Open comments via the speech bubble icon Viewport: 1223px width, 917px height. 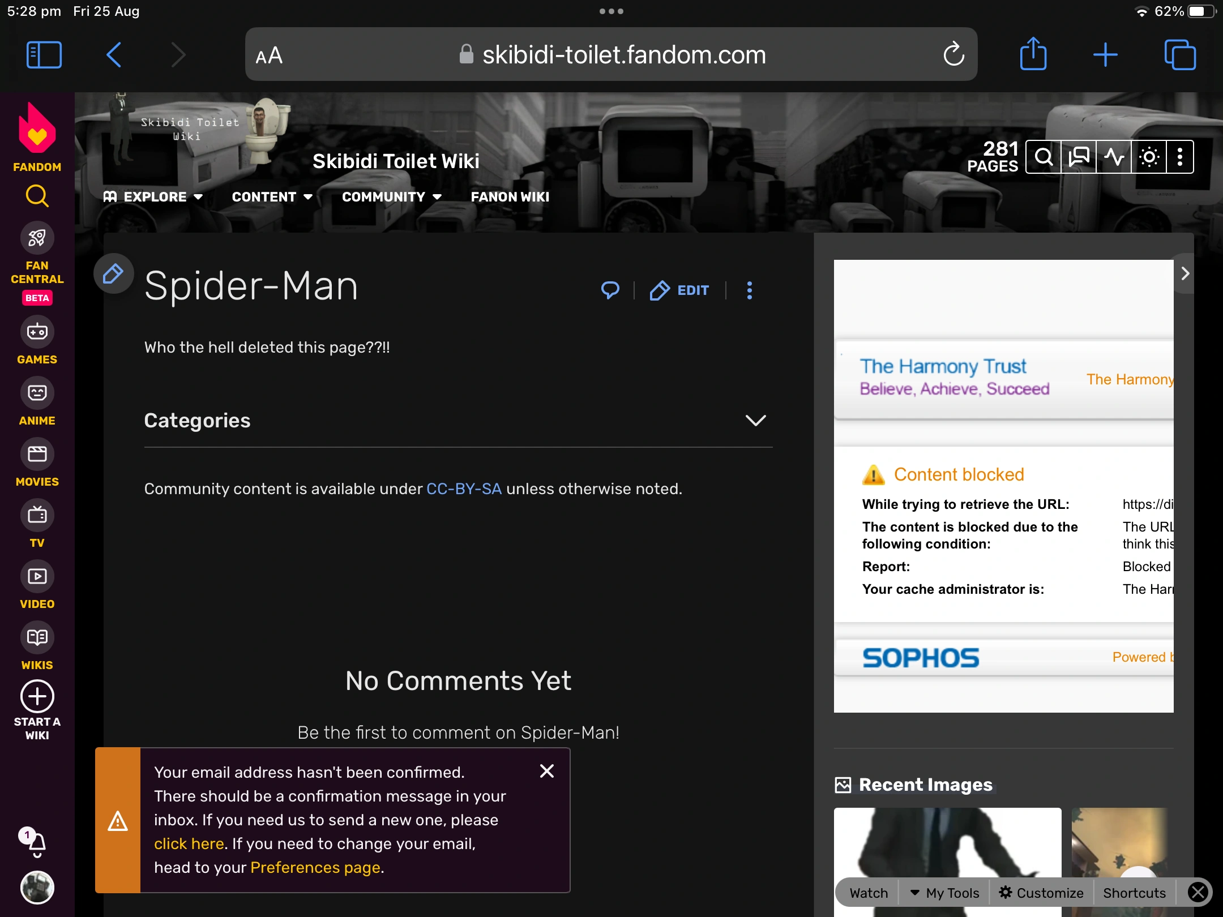tap(609, 290)
